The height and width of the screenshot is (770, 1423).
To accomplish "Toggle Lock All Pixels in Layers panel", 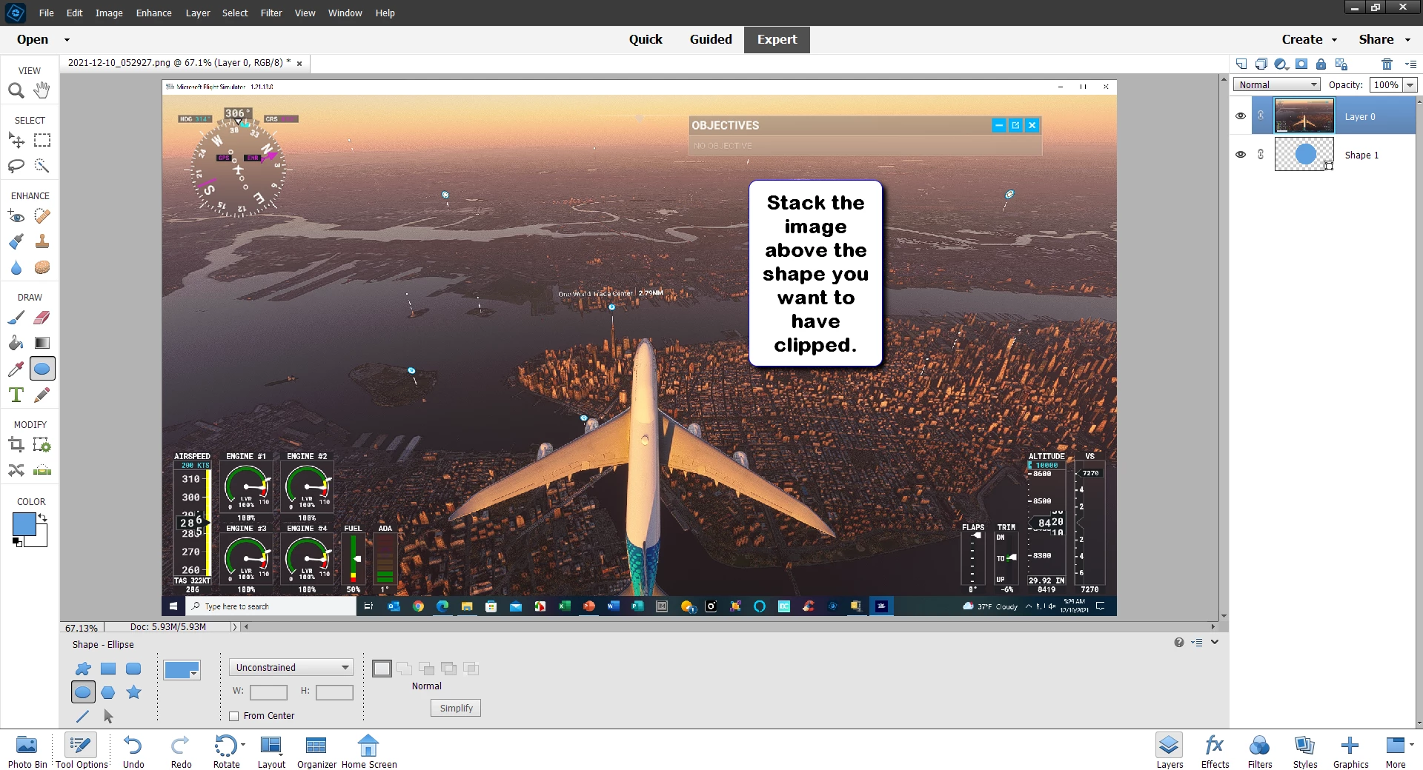I will [1321, 64].
